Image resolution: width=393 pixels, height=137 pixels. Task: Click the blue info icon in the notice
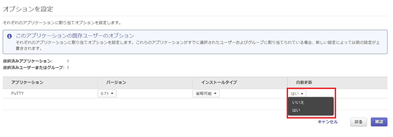point(10,36)
